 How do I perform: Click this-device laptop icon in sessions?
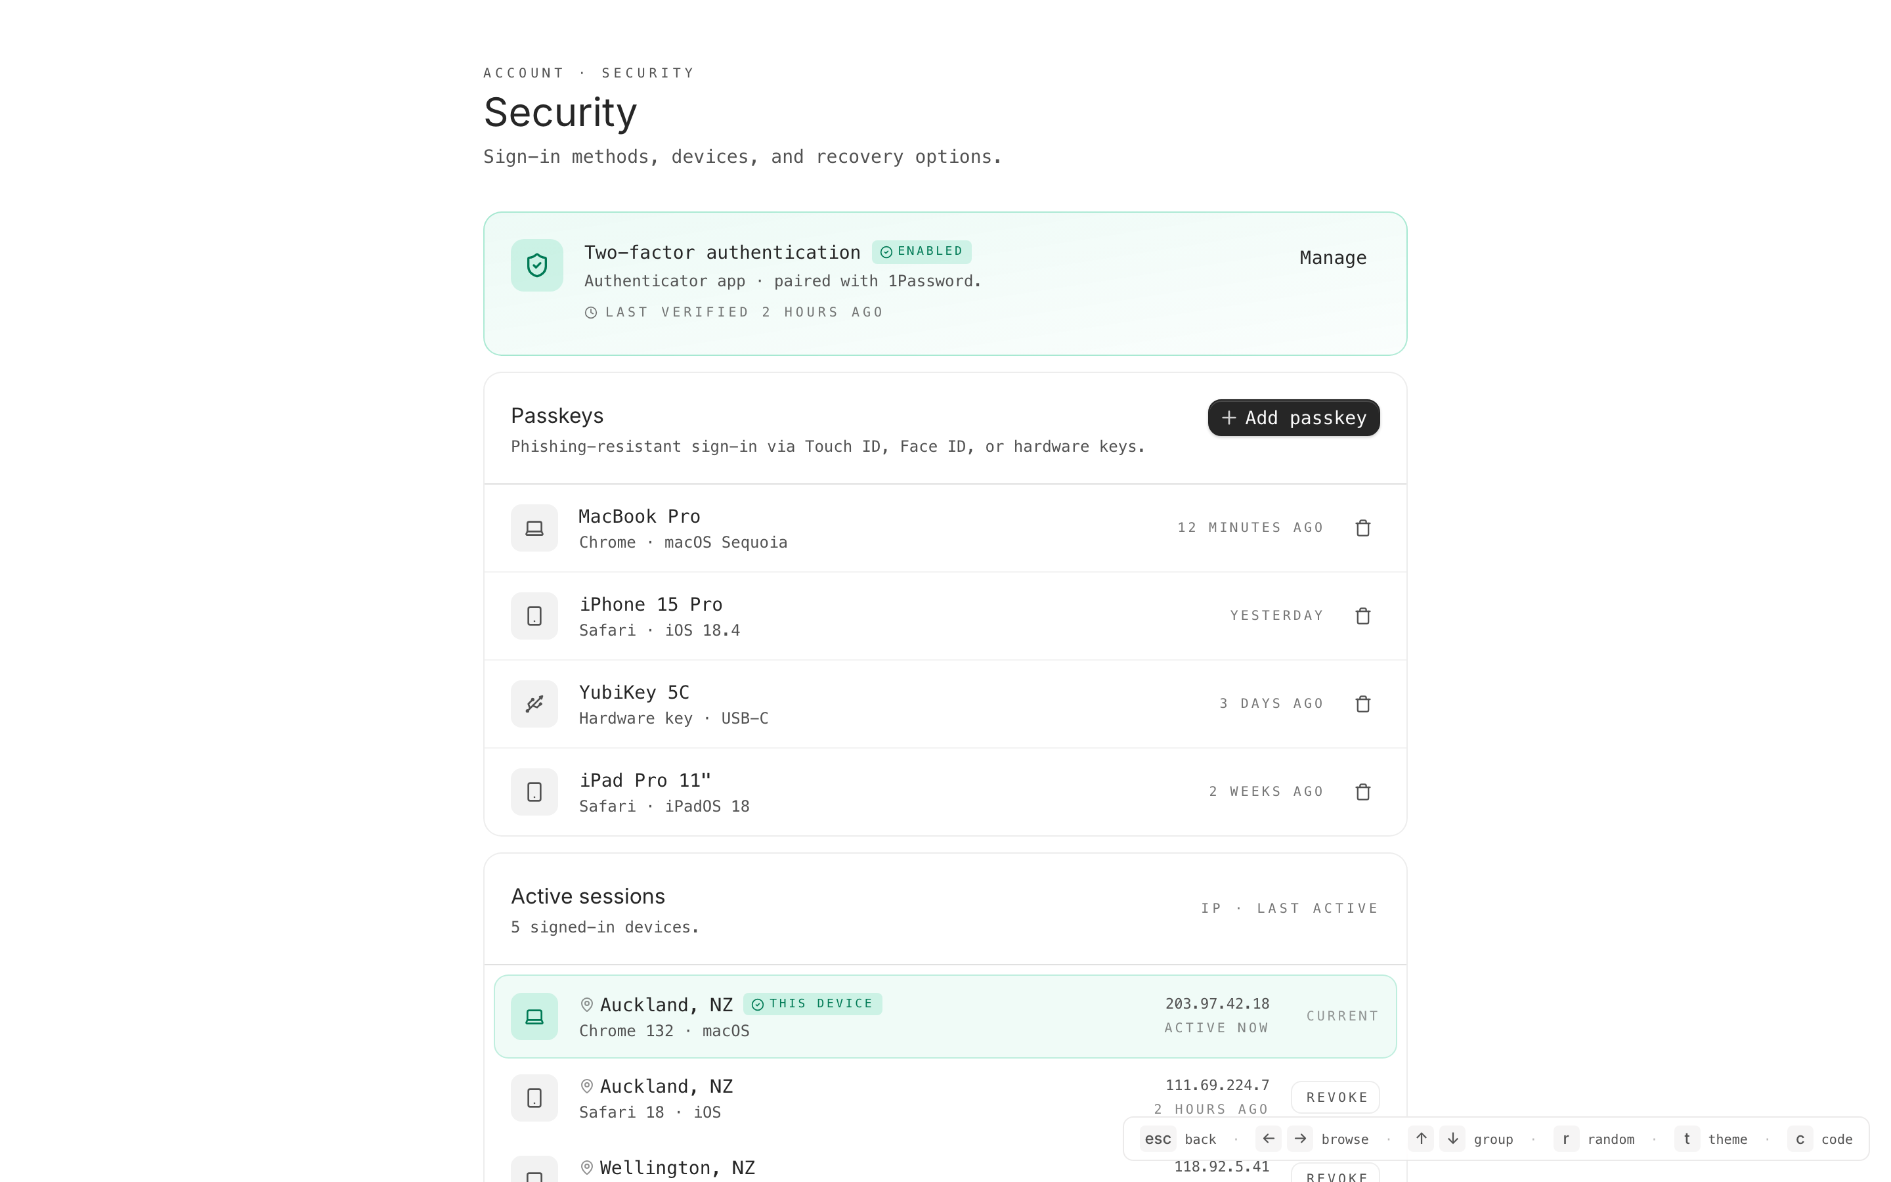534,1017
